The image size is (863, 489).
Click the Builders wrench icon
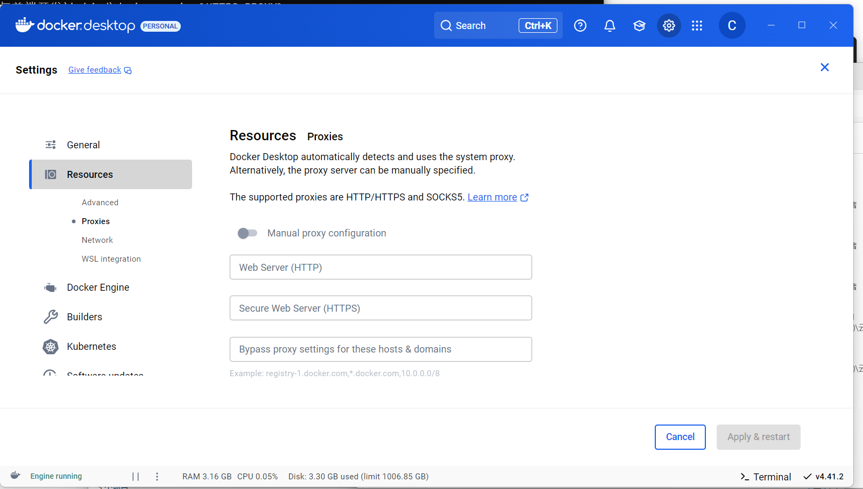pos(51,317)
